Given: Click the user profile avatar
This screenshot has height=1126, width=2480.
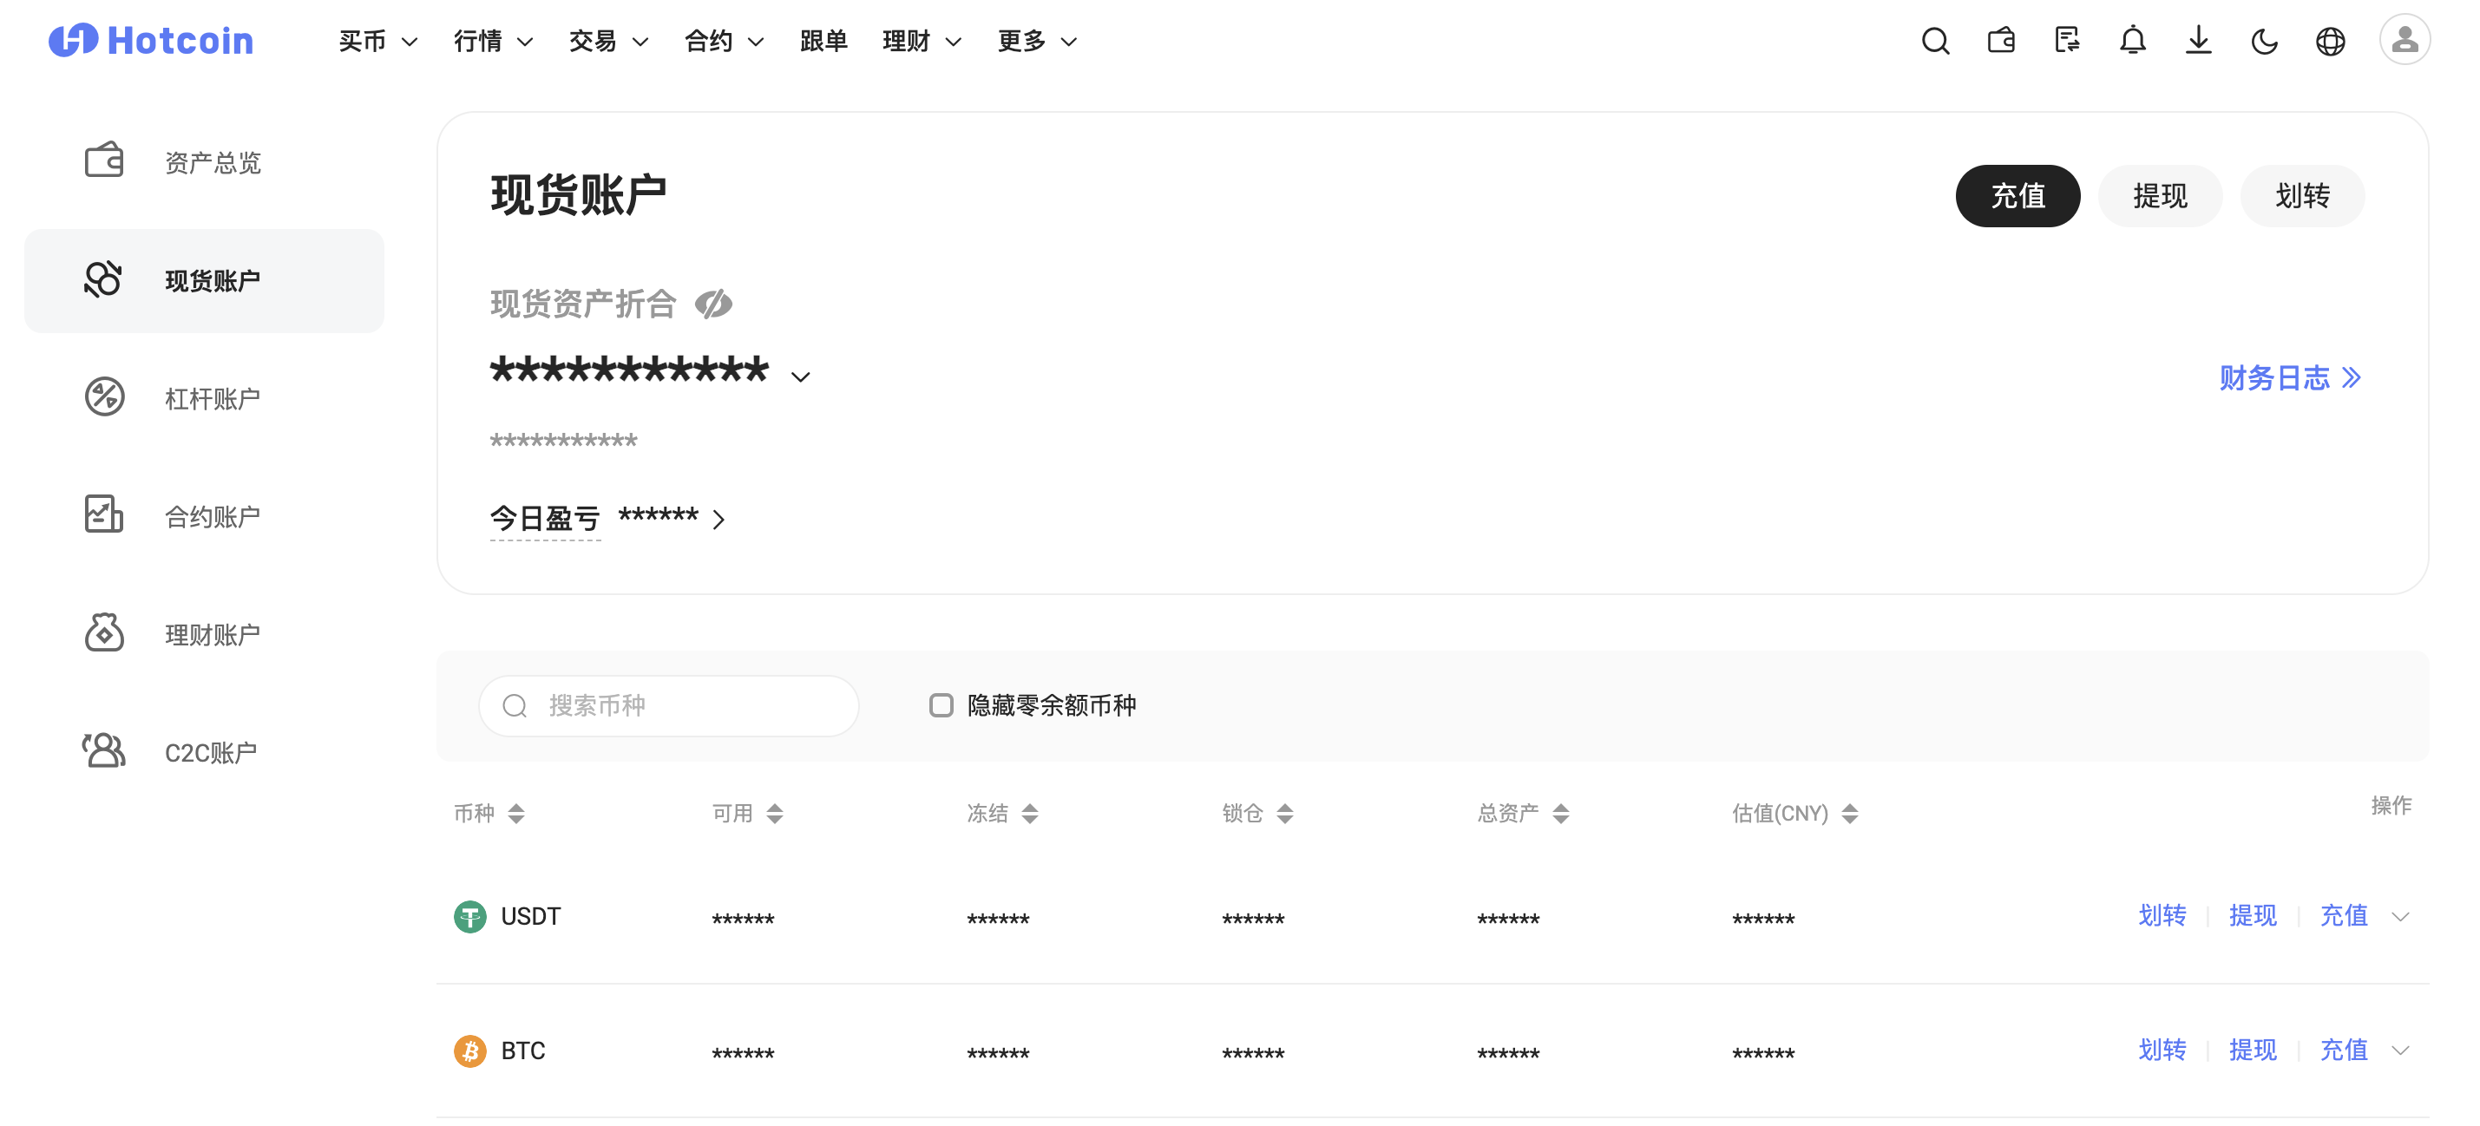Looking at the screenshot, I should coord(2404,41).
